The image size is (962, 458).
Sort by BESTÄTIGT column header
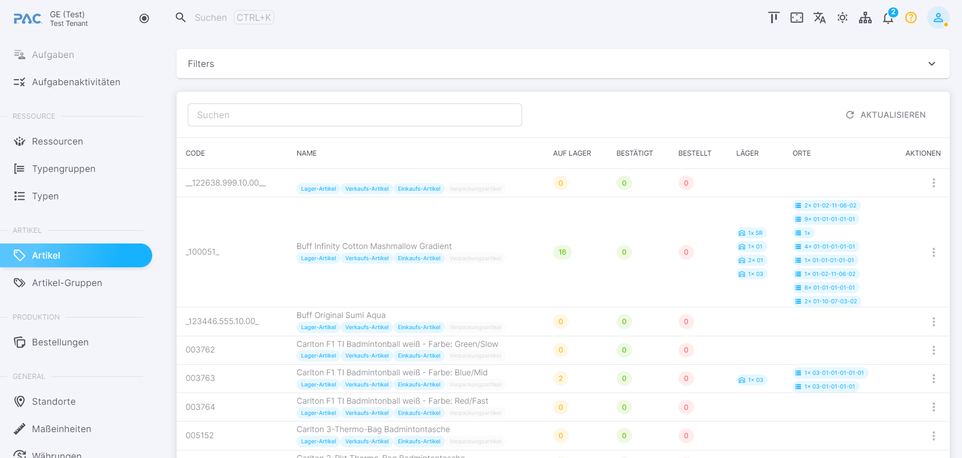pyautogui.click(x=634, y=153)
